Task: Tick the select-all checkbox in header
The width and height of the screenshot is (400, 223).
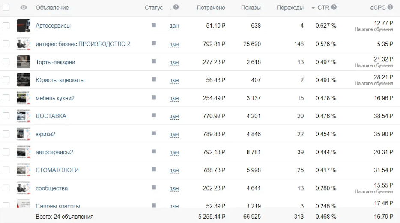Action: point(6,8)
